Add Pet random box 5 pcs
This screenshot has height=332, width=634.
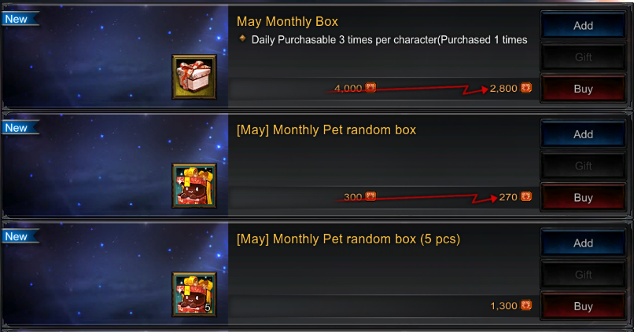coord(583,243)
